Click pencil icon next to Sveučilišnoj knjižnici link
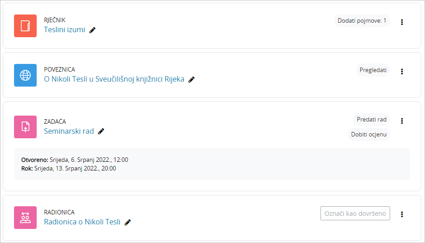Screen dimensions: 425x243 [x=191, y=79]
